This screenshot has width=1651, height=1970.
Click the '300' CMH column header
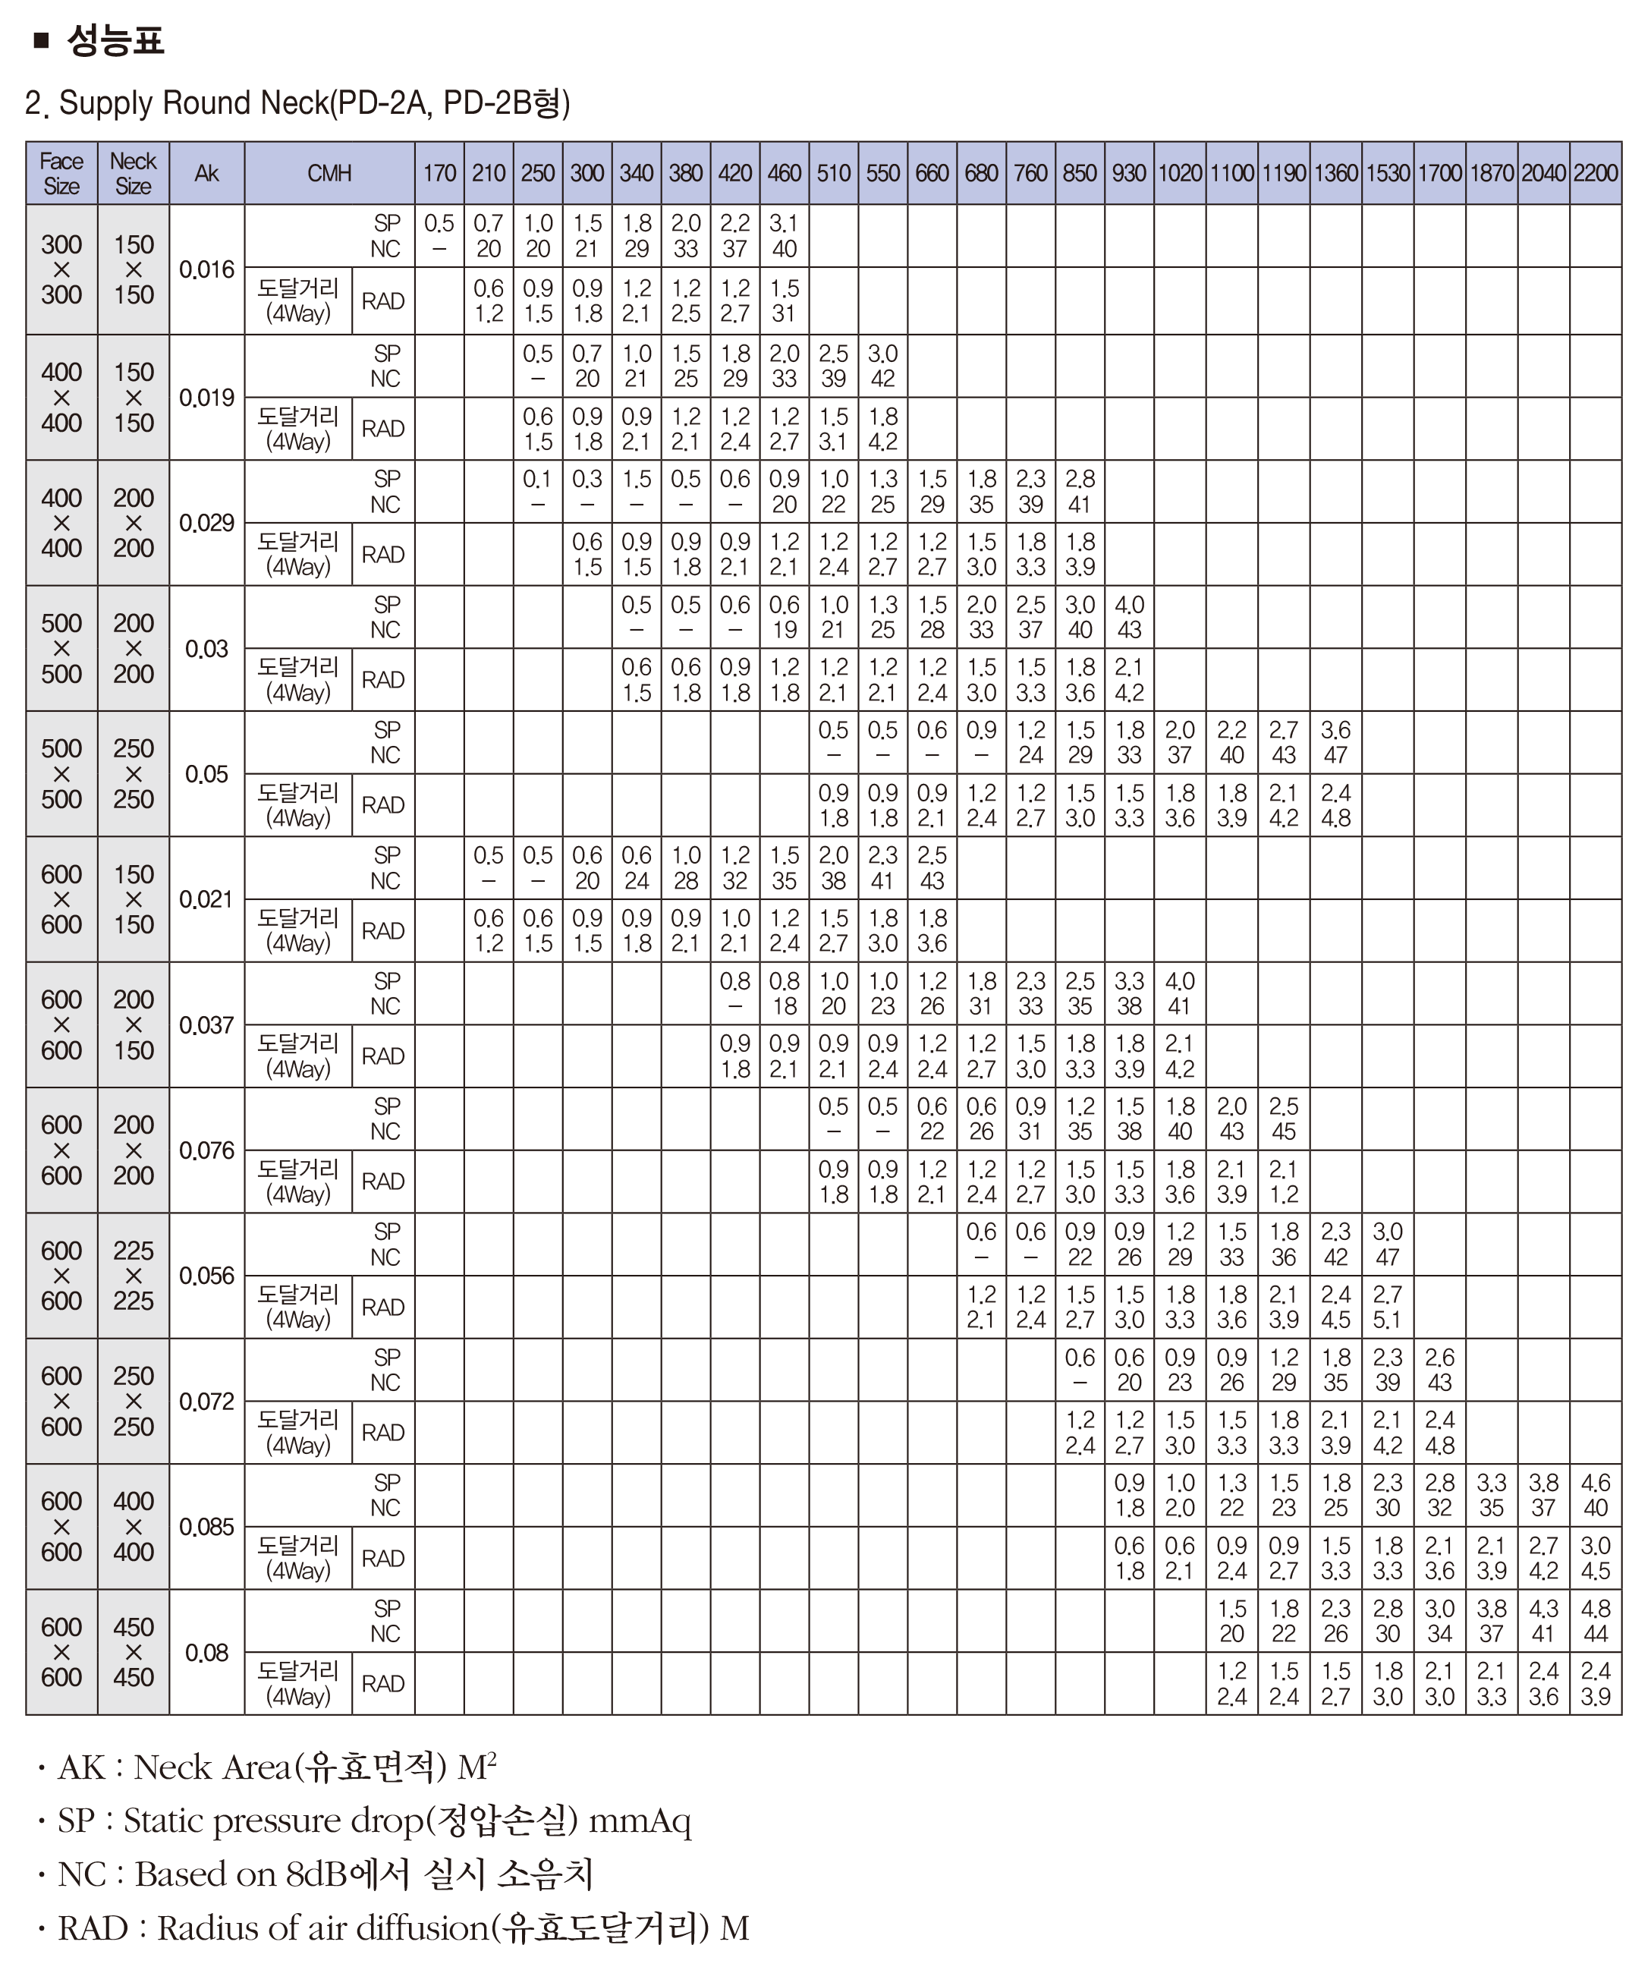[587, 174]
